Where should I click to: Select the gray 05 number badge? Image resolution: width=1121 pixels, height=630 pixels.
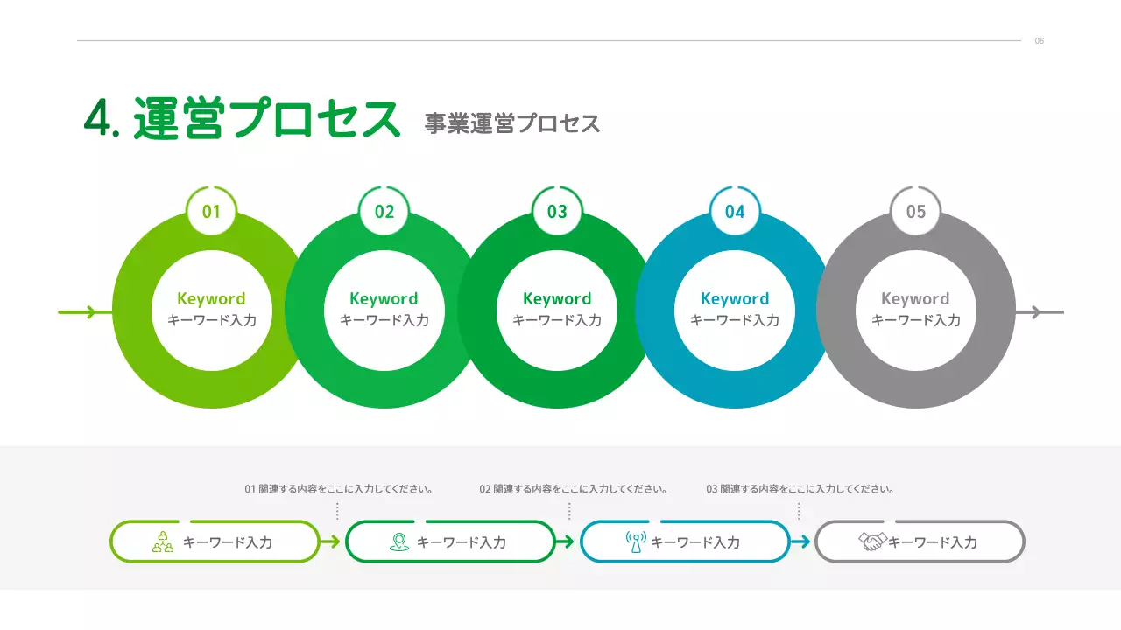point(915,212)
